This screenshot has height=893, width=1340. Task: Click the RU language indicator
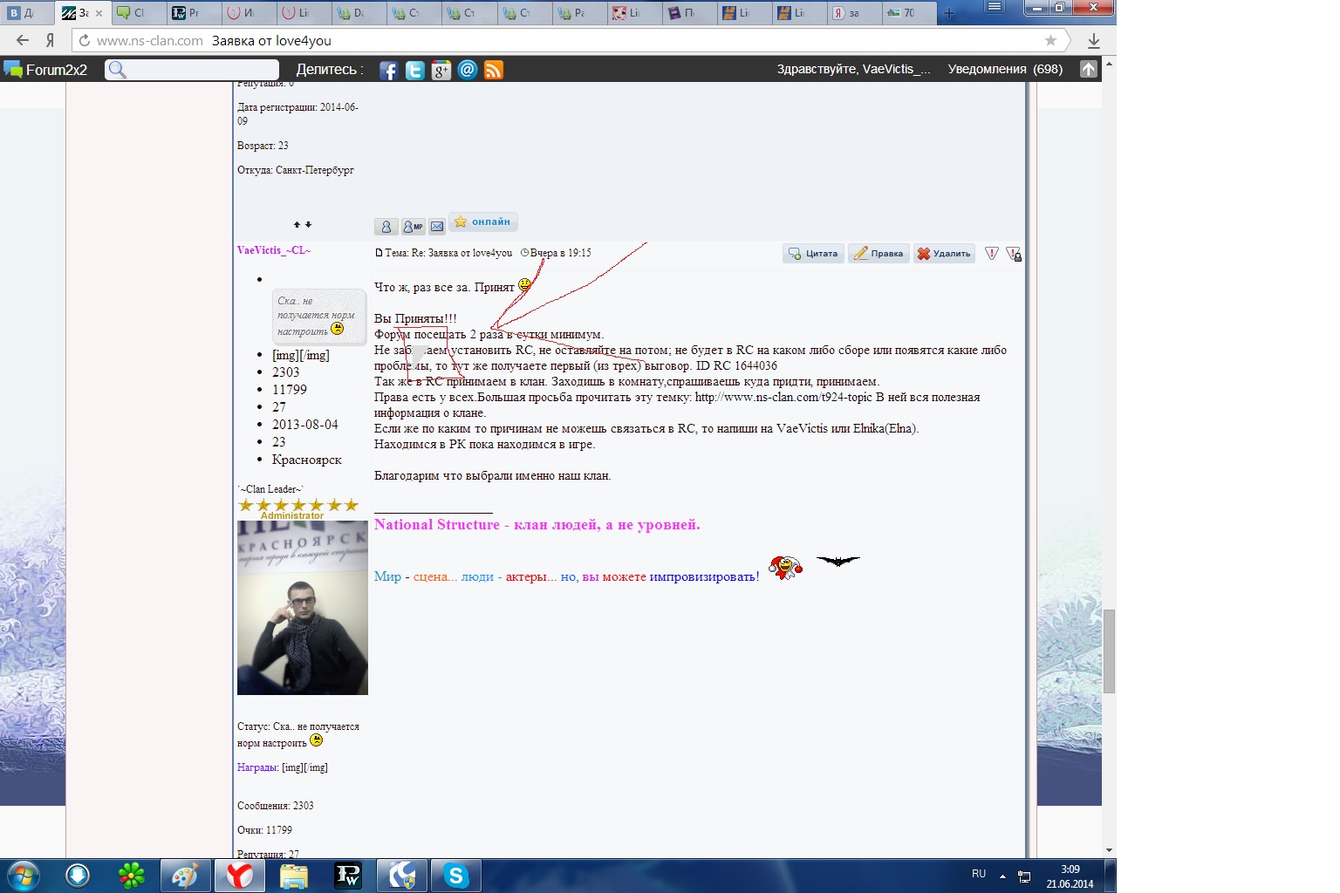(x=979, y=874)
